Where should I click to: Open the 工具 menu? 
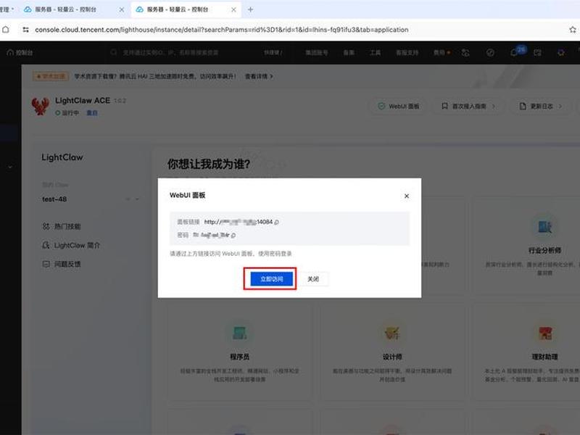[375, 52]
